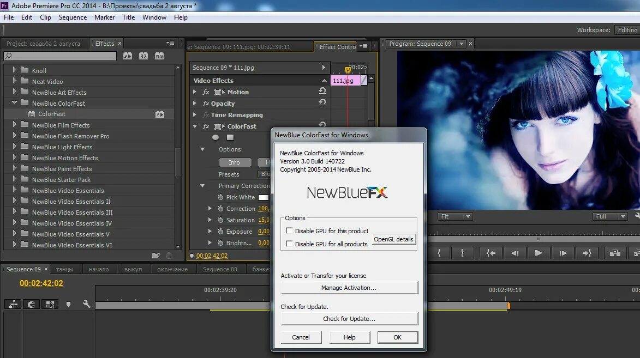The image size is (640, 358).
Task: Click the new custom bin icon in Effects panel
Action: pos(156,256)
